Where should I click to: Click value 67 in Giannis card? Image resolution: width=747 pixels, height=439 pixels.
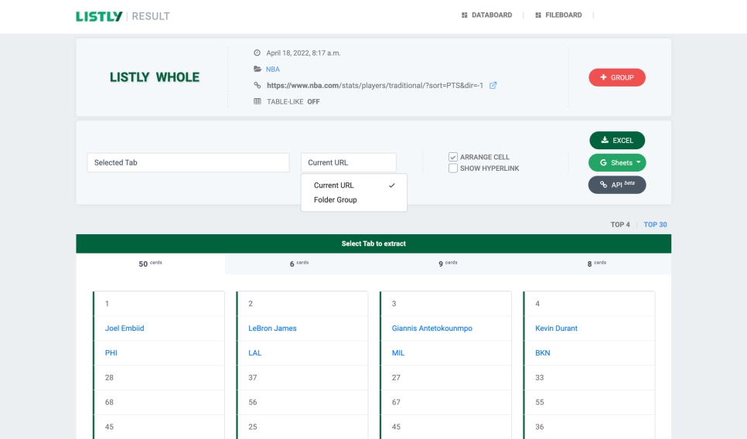coord(396,403)
